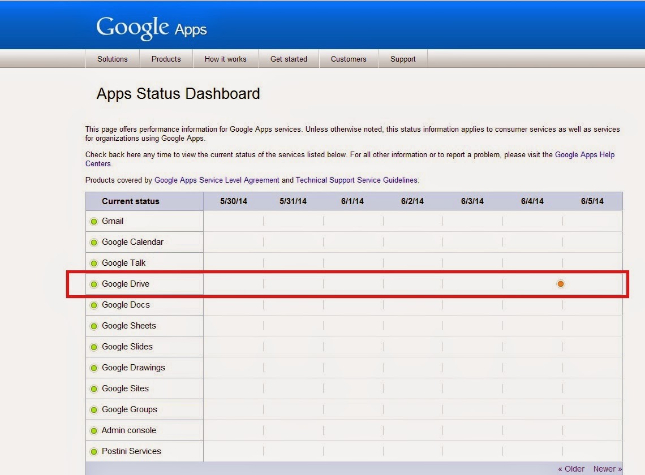Click Admin console green status icon
The height and width of the screenshot is (475, 645).
(x=94, y=431)
